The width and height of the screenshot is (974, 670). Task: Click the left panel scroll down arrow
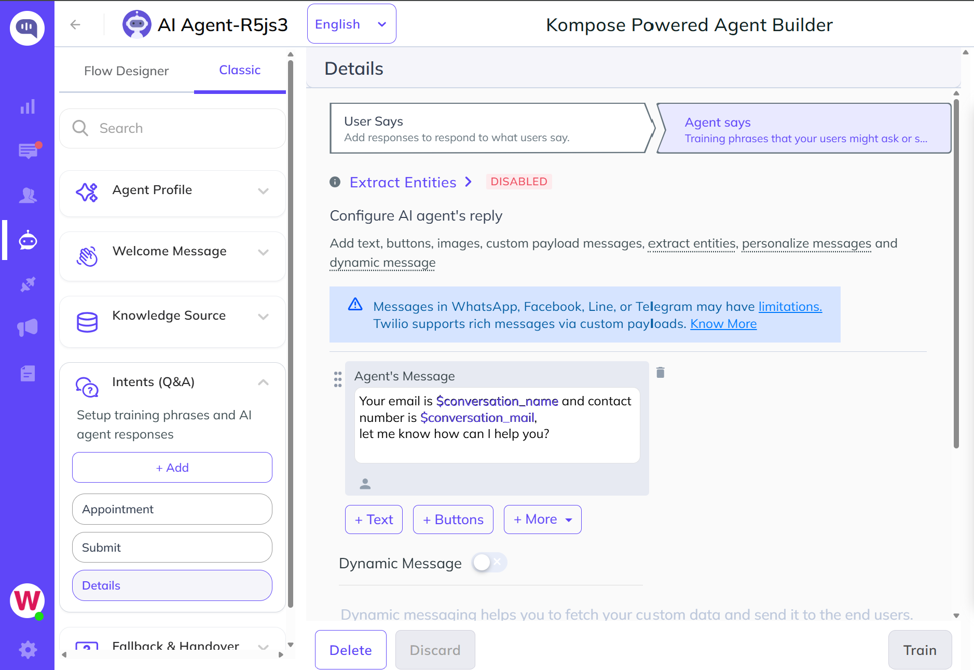pyautogui.click(x=291, y=645)
